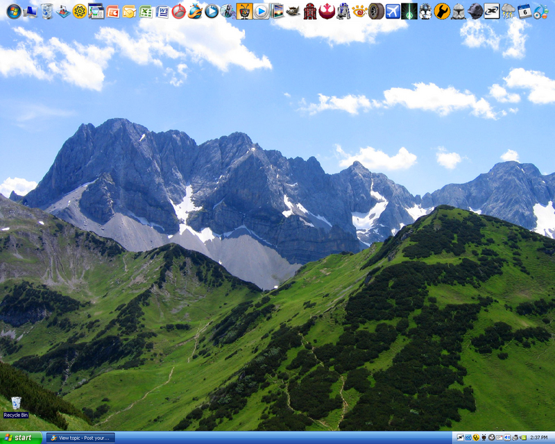Click the volume icon in system tray

[x=507, y=438]
